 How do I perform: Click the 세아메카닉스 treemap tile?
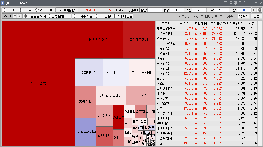[x=116, y=72]
